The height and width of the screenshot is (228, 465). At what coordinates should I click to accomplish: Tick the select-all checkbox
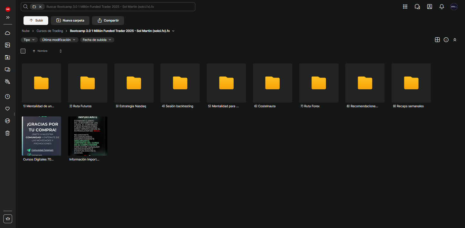coord(23,51)
